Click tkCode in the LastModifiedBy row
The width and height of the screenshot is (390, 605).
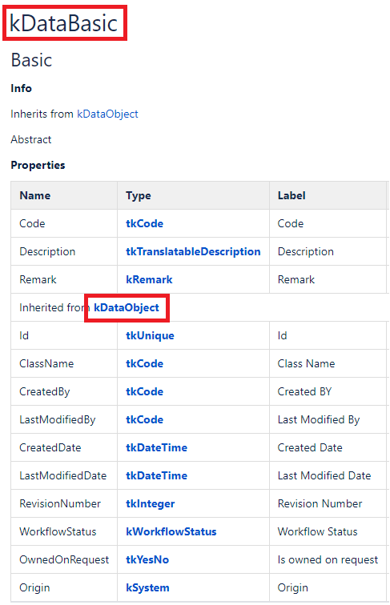coord(144,420)
